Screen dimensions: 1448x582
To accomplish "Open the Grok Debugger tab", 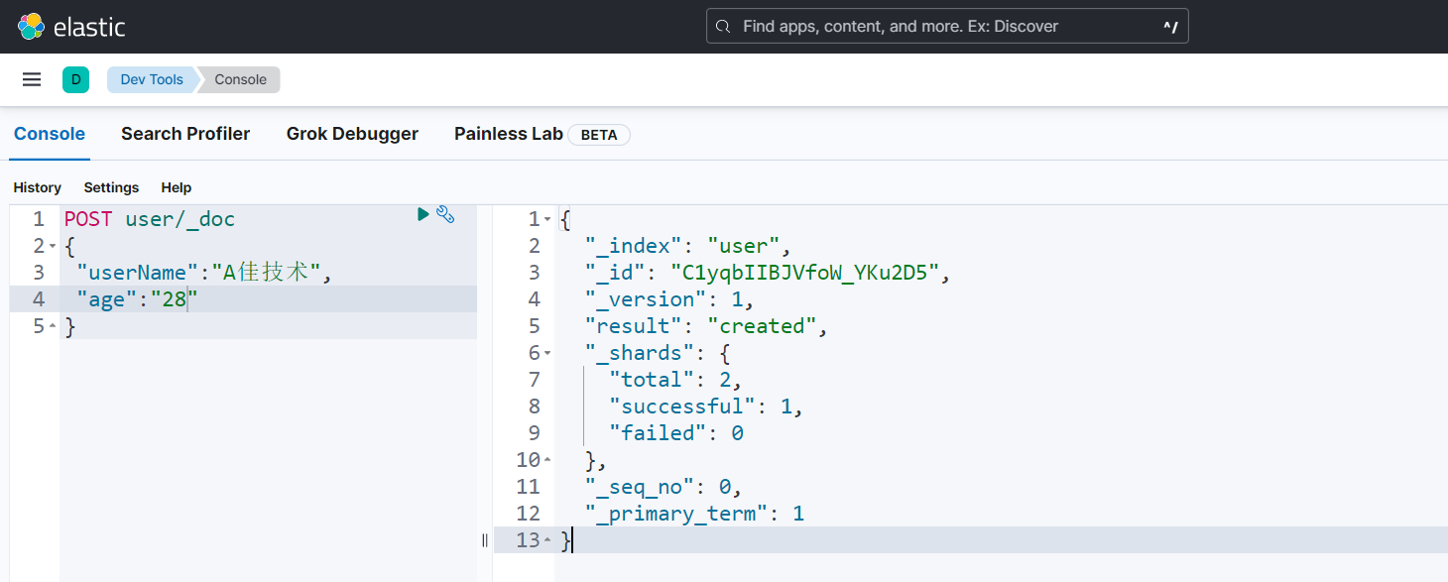I will pos(352,134).
